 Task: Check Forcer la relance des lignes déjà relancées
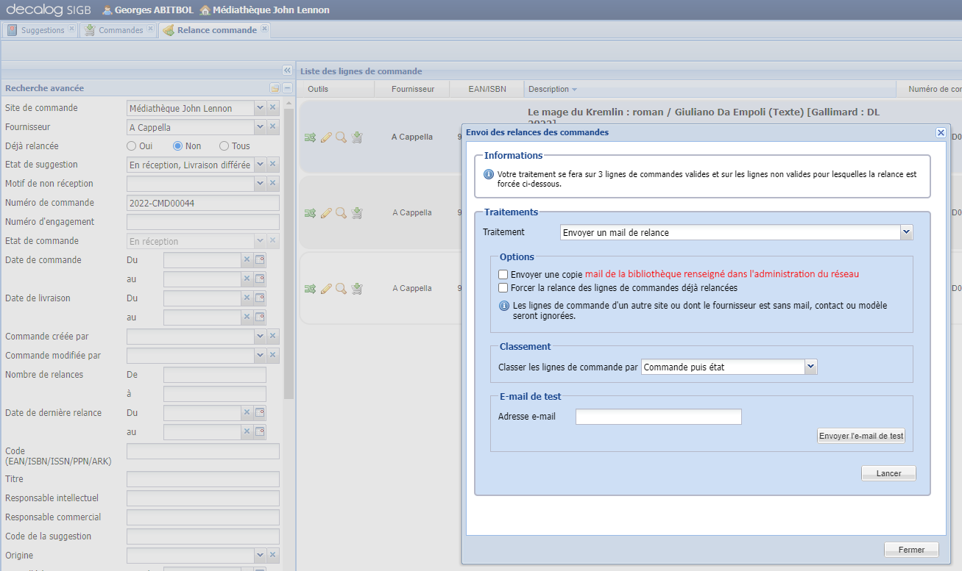coord(504,288)
